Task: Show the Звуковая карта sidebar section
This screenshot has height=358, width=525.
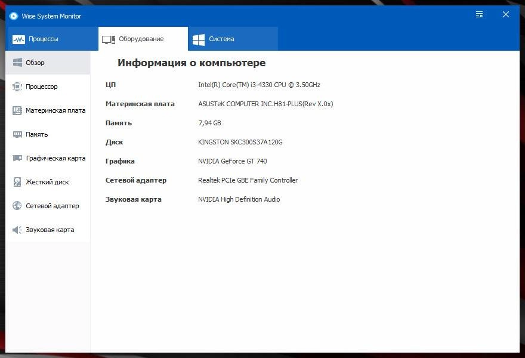Action: [48, 230]
